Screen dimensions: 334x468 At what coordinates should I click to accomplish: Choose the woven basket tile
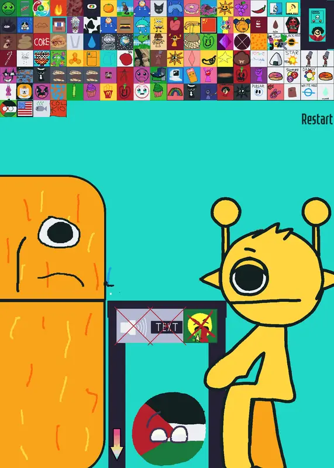[192, 42]
